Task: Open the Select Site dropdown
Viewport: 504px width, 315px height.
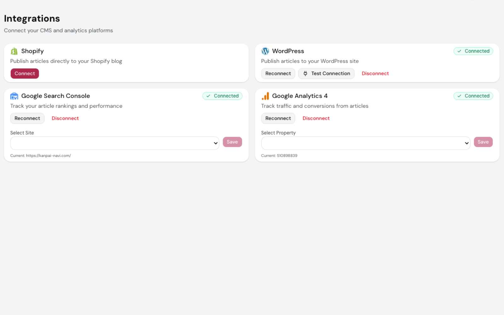Action: [115, 143]
